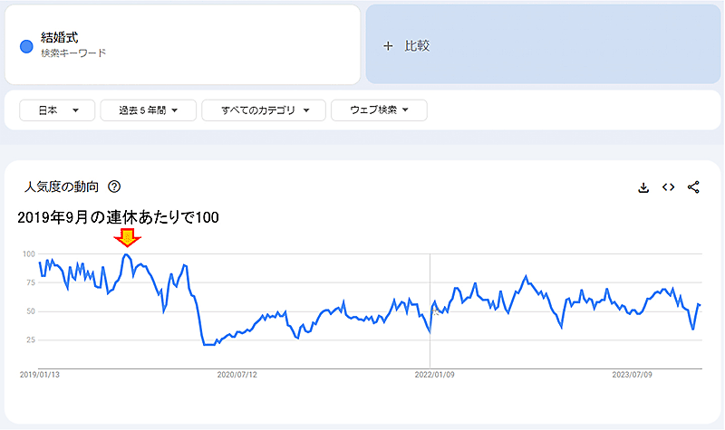Click the yellow down arrow marker
Image resolution: width=725 pixels, height=430 pixels.
point(128,238)
